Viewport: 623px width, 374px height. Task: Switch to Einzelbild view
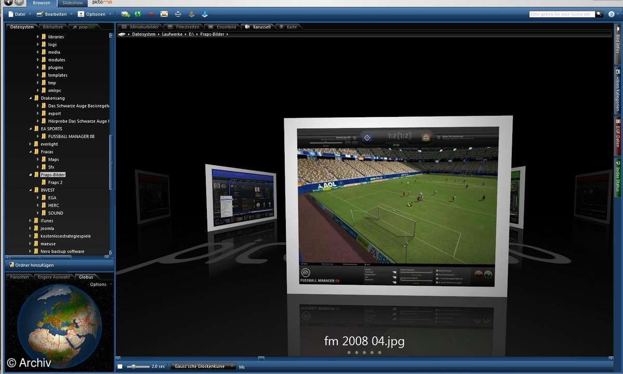coord(223,27)
